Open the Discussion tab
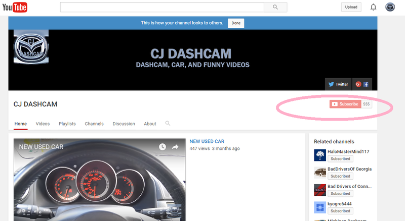Viewport: 405px width, 221px height. (x=124, y=124)
